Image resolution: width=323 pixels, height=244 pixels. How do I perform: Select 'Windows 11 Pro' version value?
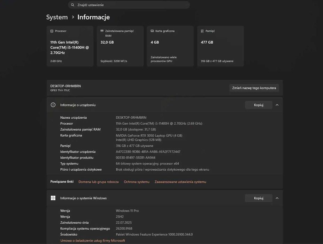click(127, 211)
